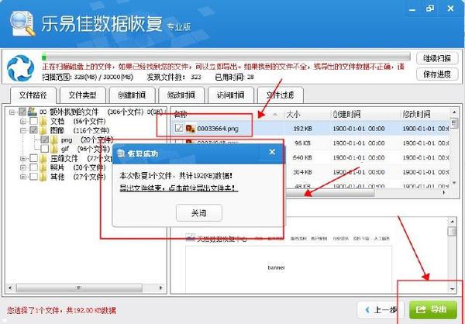Check the 压缩文件 folder checkbox
The height and width of the screenshot is (324, 465).
tap(34, 158)
